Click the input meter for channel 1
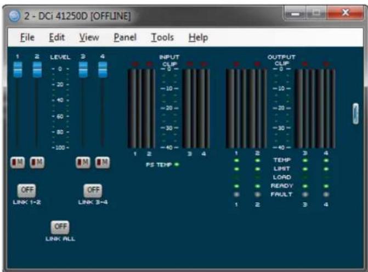 pos(135,108)
